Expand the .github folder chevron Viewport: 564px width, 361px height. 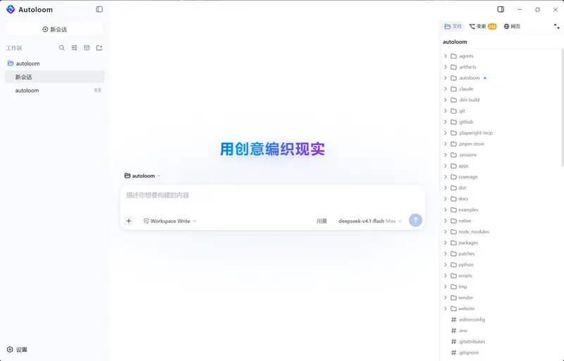[x=446, y=122]
